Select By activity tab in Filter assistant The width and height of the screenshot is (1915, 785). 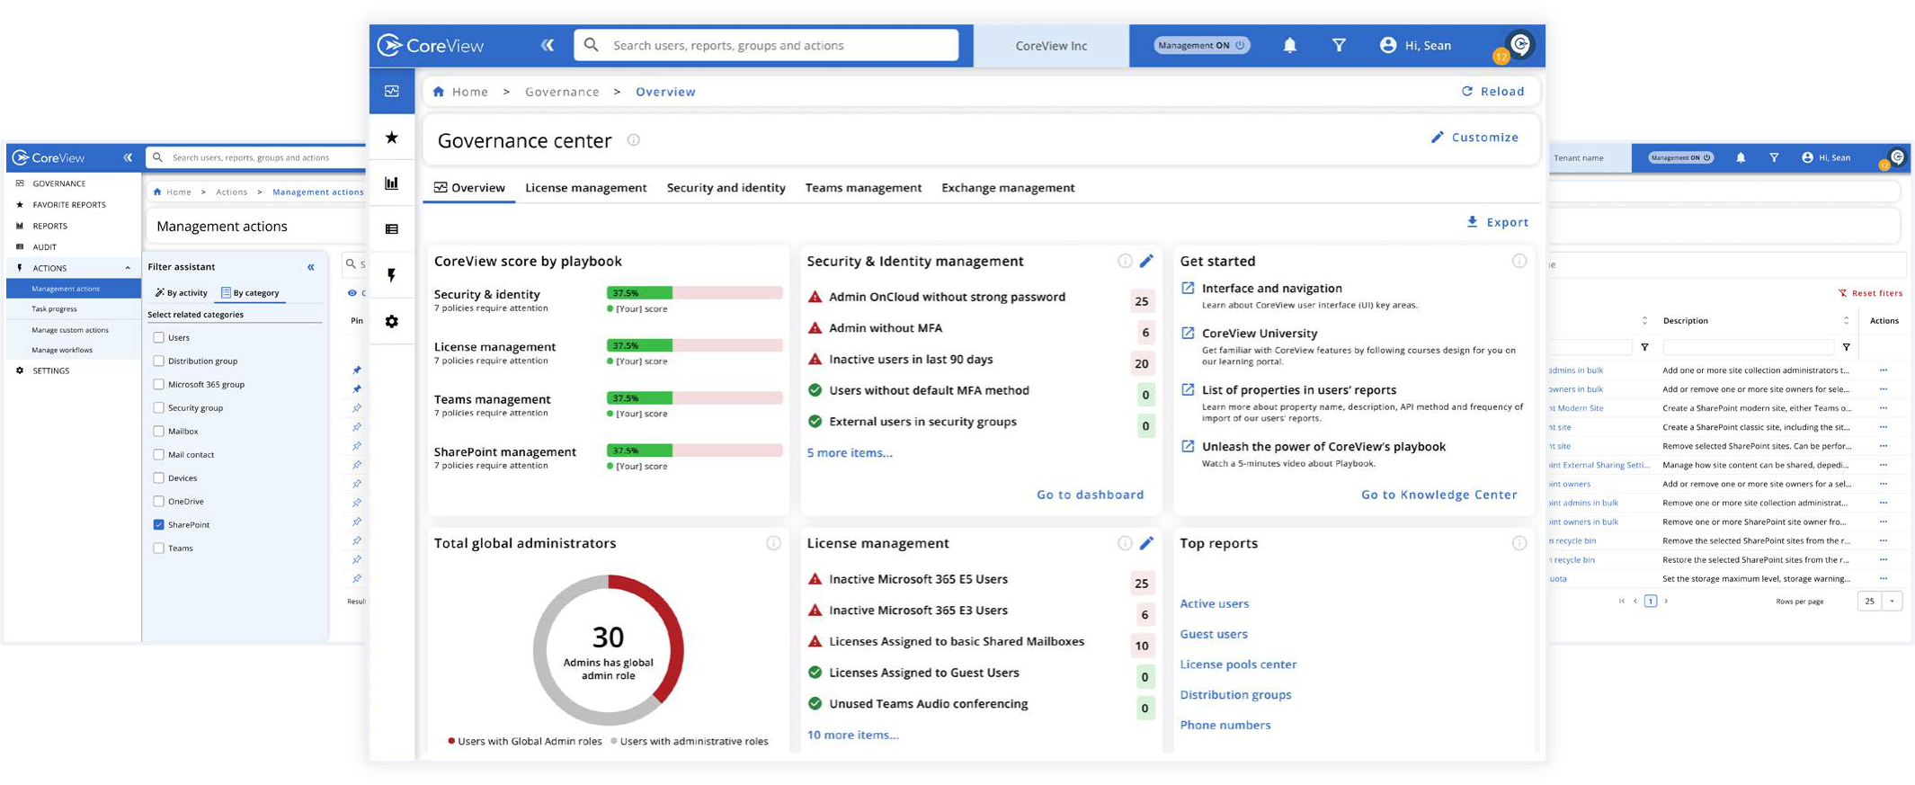[182, 293]
